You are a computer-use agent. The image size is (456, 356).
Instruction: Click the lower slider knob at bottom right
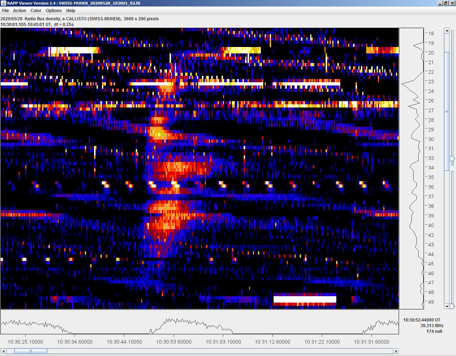pyautogui.click(x=452, y=306)
